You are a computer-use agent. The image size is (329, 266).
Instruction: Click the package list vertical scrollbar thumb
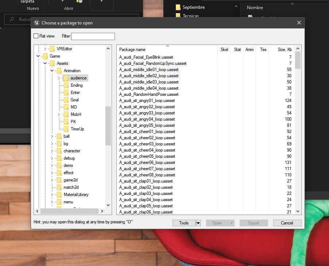(298, 60)
